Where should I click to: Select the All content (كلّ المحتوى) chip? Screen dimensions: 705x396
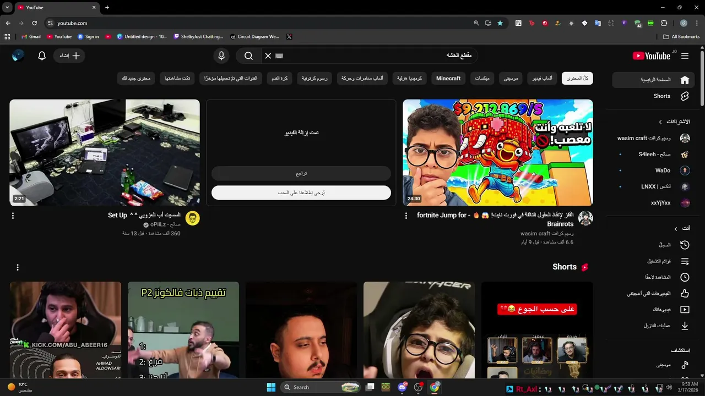tap(577, 79)
